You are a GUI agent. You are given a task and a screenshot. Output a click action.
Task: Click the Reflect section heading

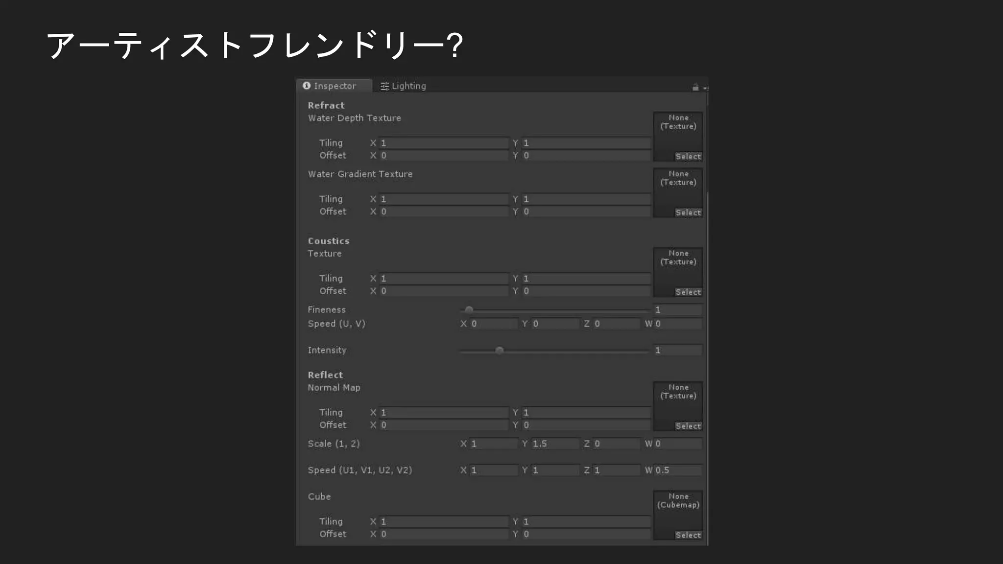click(x=325, y=375)
